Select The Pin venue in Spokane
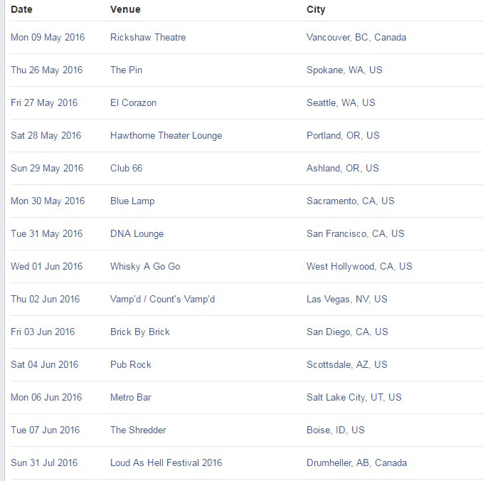Image resolution: width=483 pixels, height=481 pixels. tap(127, 70)
